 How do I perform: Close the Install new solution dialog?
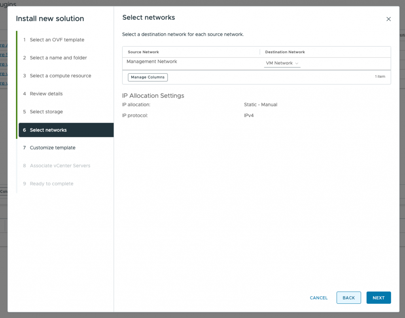click(x=388, y=19)
